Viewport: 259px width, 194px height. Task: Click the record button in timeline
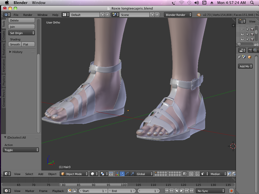231,191
